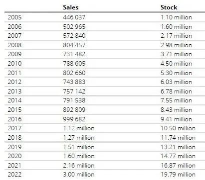Select the 2008 sales value 804 457

74,45
